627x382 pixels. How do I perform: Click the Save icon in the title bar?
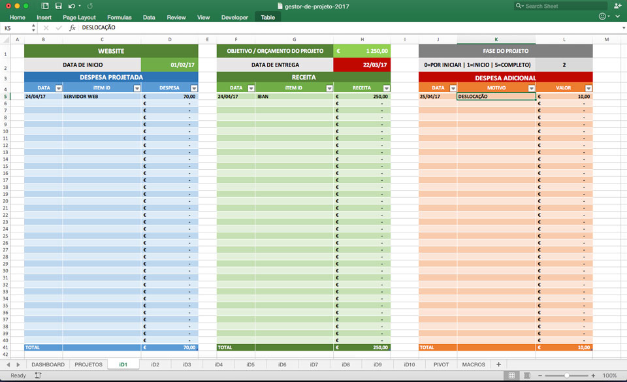58,6
